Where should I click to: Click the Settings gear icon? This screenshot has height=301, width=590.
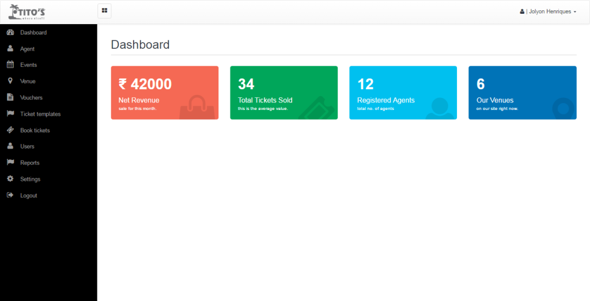(10, 179)
